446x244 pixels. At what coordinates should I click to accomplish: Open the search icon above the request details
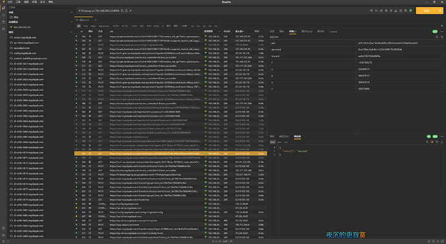[x=442, y=26]
